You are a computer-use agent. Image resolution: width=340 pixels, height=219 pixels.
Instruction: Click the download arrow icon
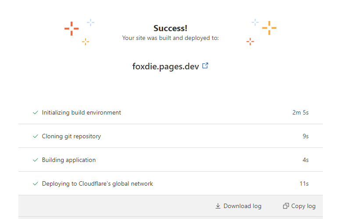[x=218, y=206]
